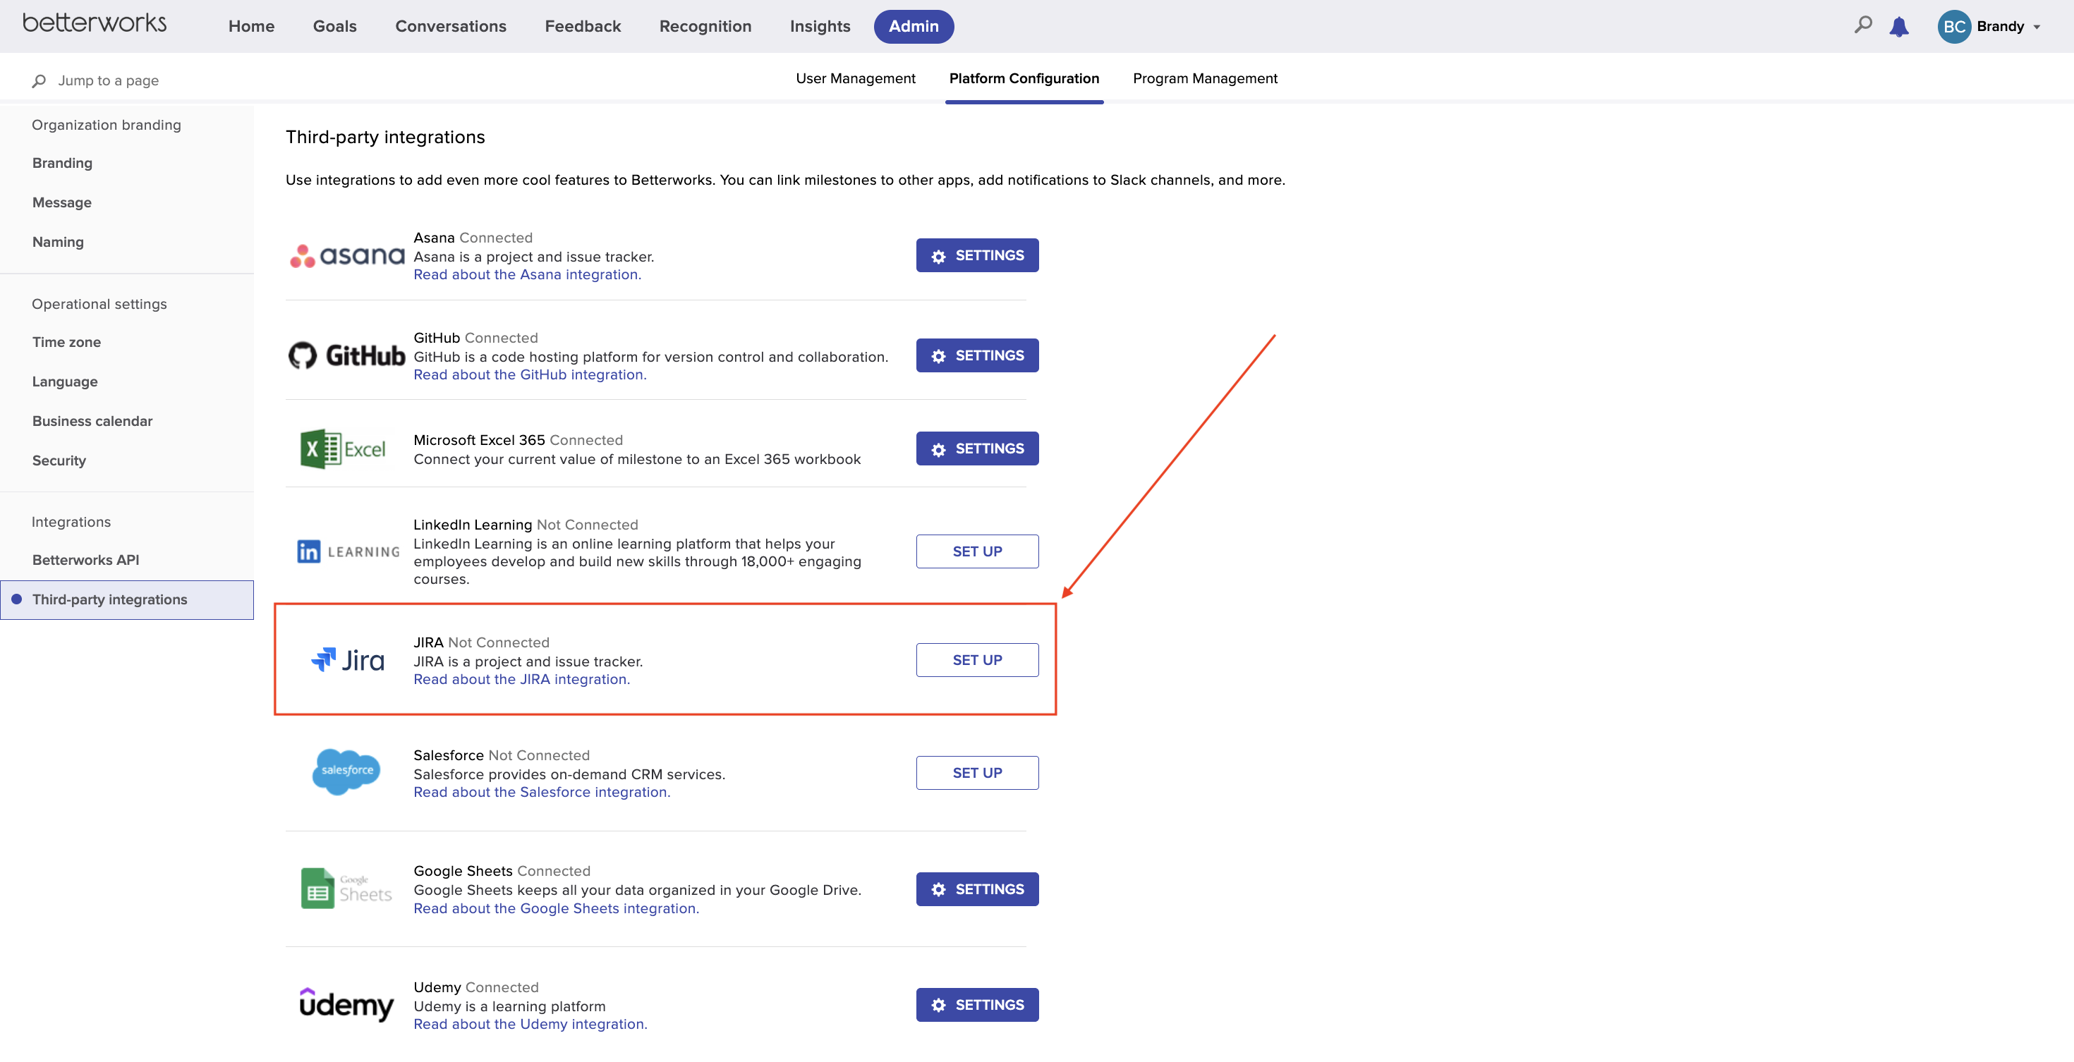Click the betterworks logo
The height and width of the screenshot is (1062, 2074).
(95, 23)
